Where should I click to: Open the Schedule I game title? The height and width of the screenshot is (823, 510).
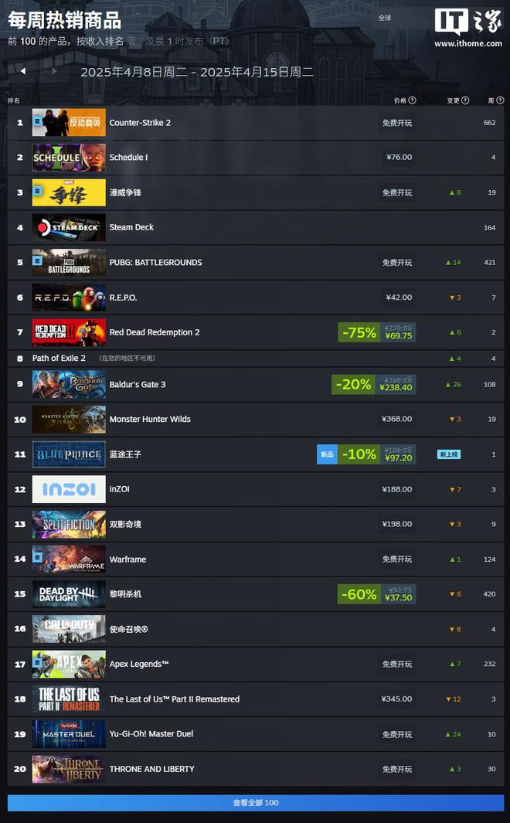pyautogui.click(x=128, y=157)
